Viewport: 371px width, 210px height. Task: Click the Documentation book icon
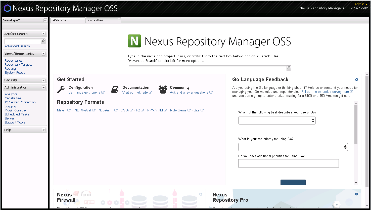tap(115, 89)
